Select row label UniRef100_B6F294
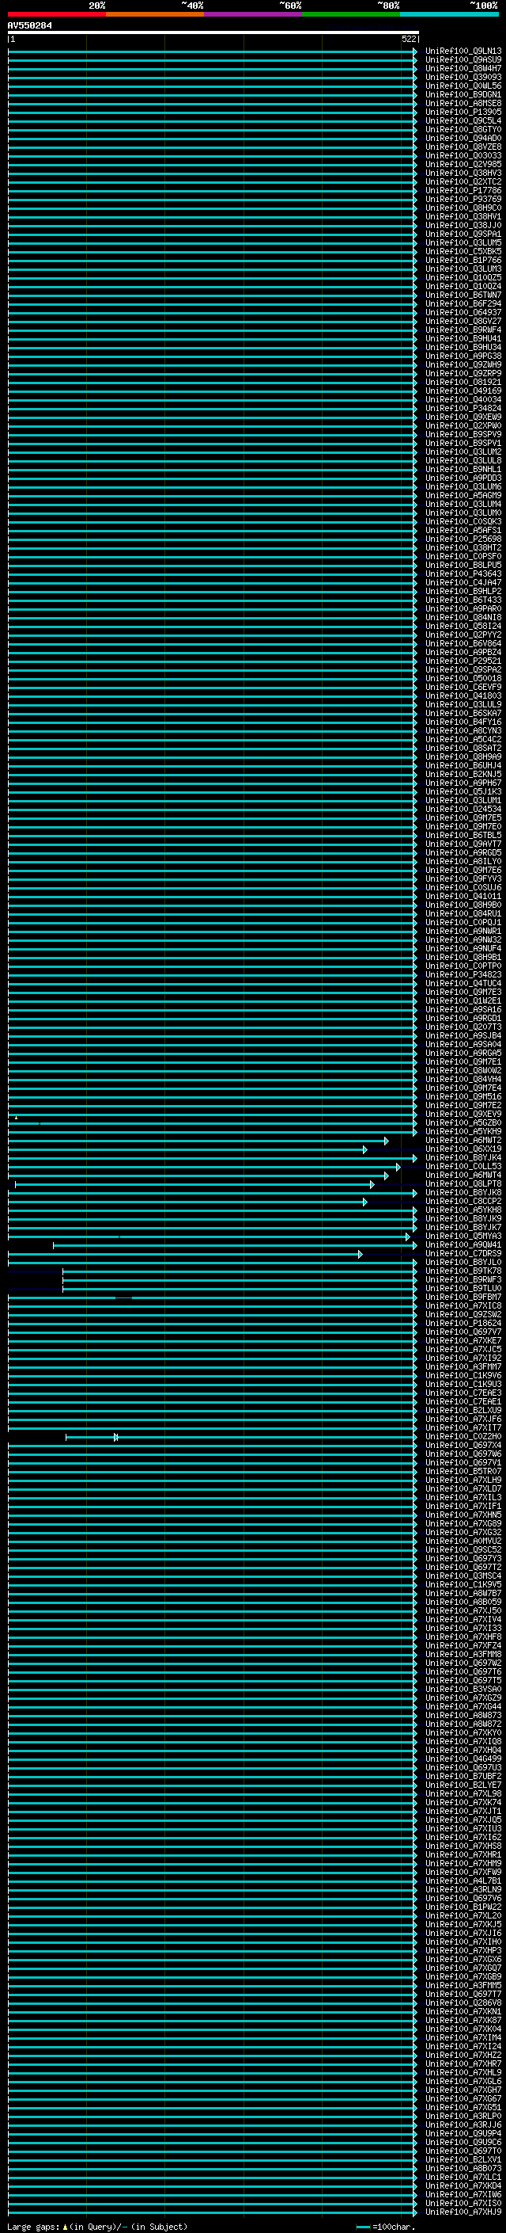Viewport: 506px width, 2233px height. click(463, 303)
